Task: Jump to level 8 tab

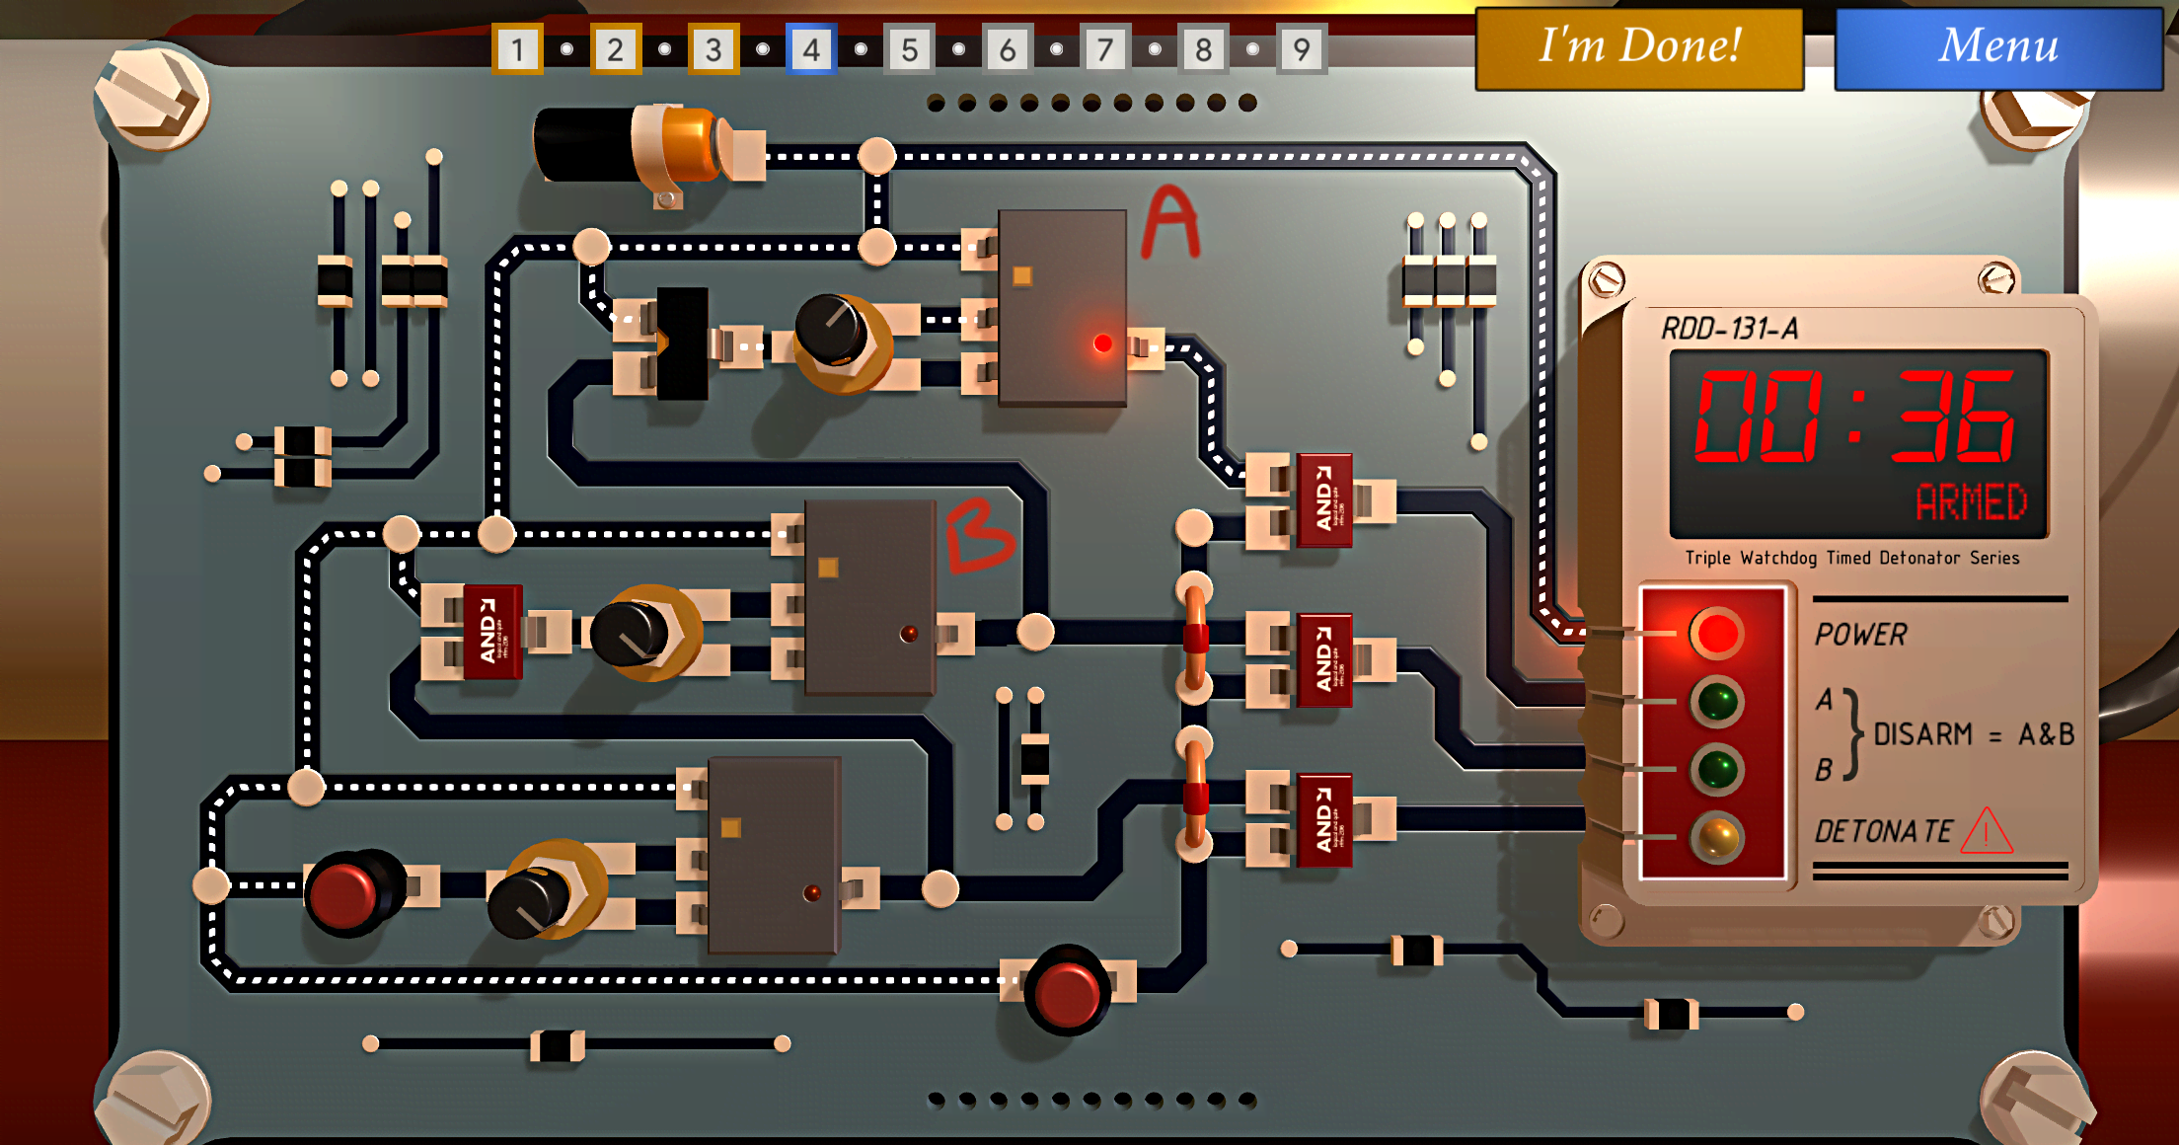Action: 1203,49
